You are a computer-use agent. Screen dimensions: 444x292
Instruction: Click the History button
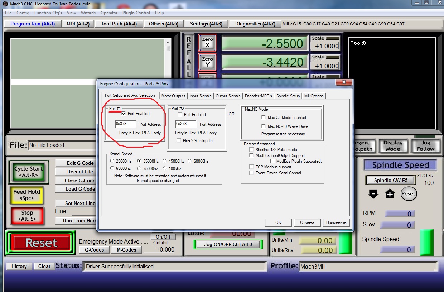[19, 266]
